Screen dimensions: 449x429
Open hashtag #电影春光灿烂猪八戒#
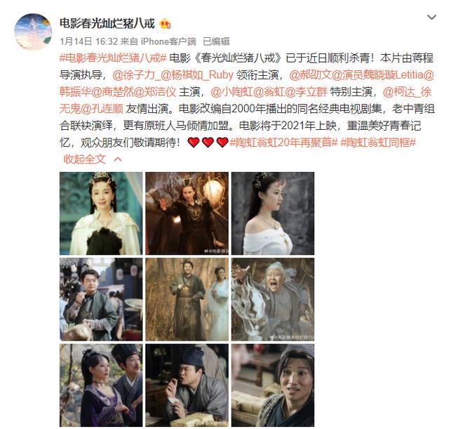113,58
